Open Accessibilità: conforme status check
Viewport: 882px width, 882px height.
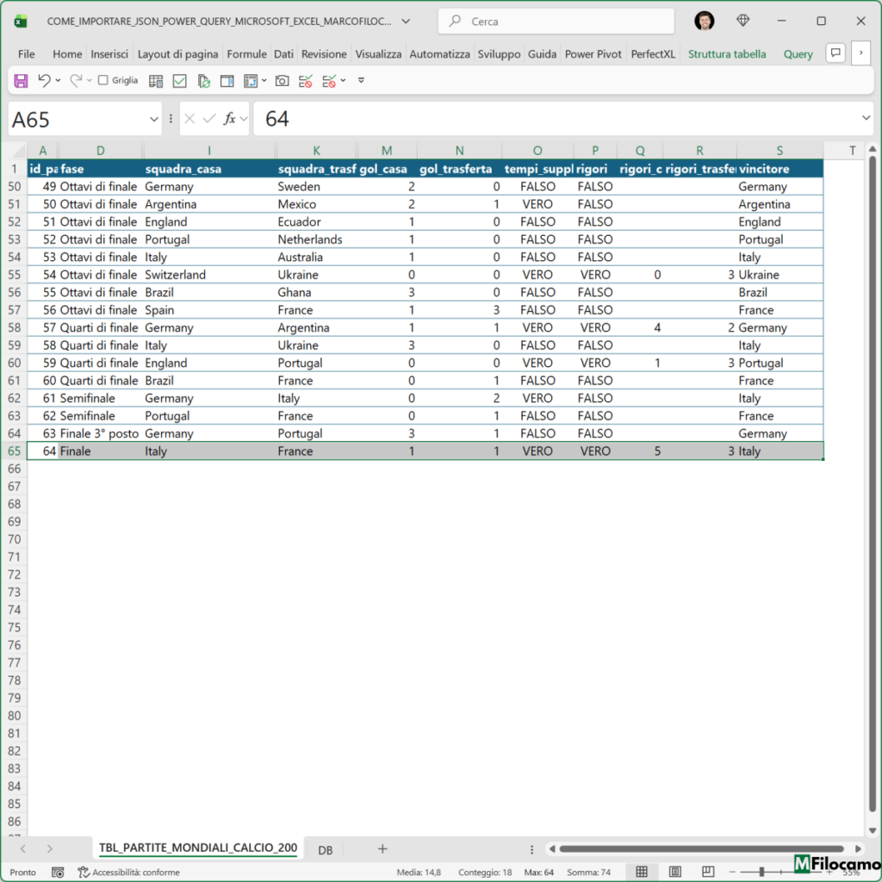point(129,872)
